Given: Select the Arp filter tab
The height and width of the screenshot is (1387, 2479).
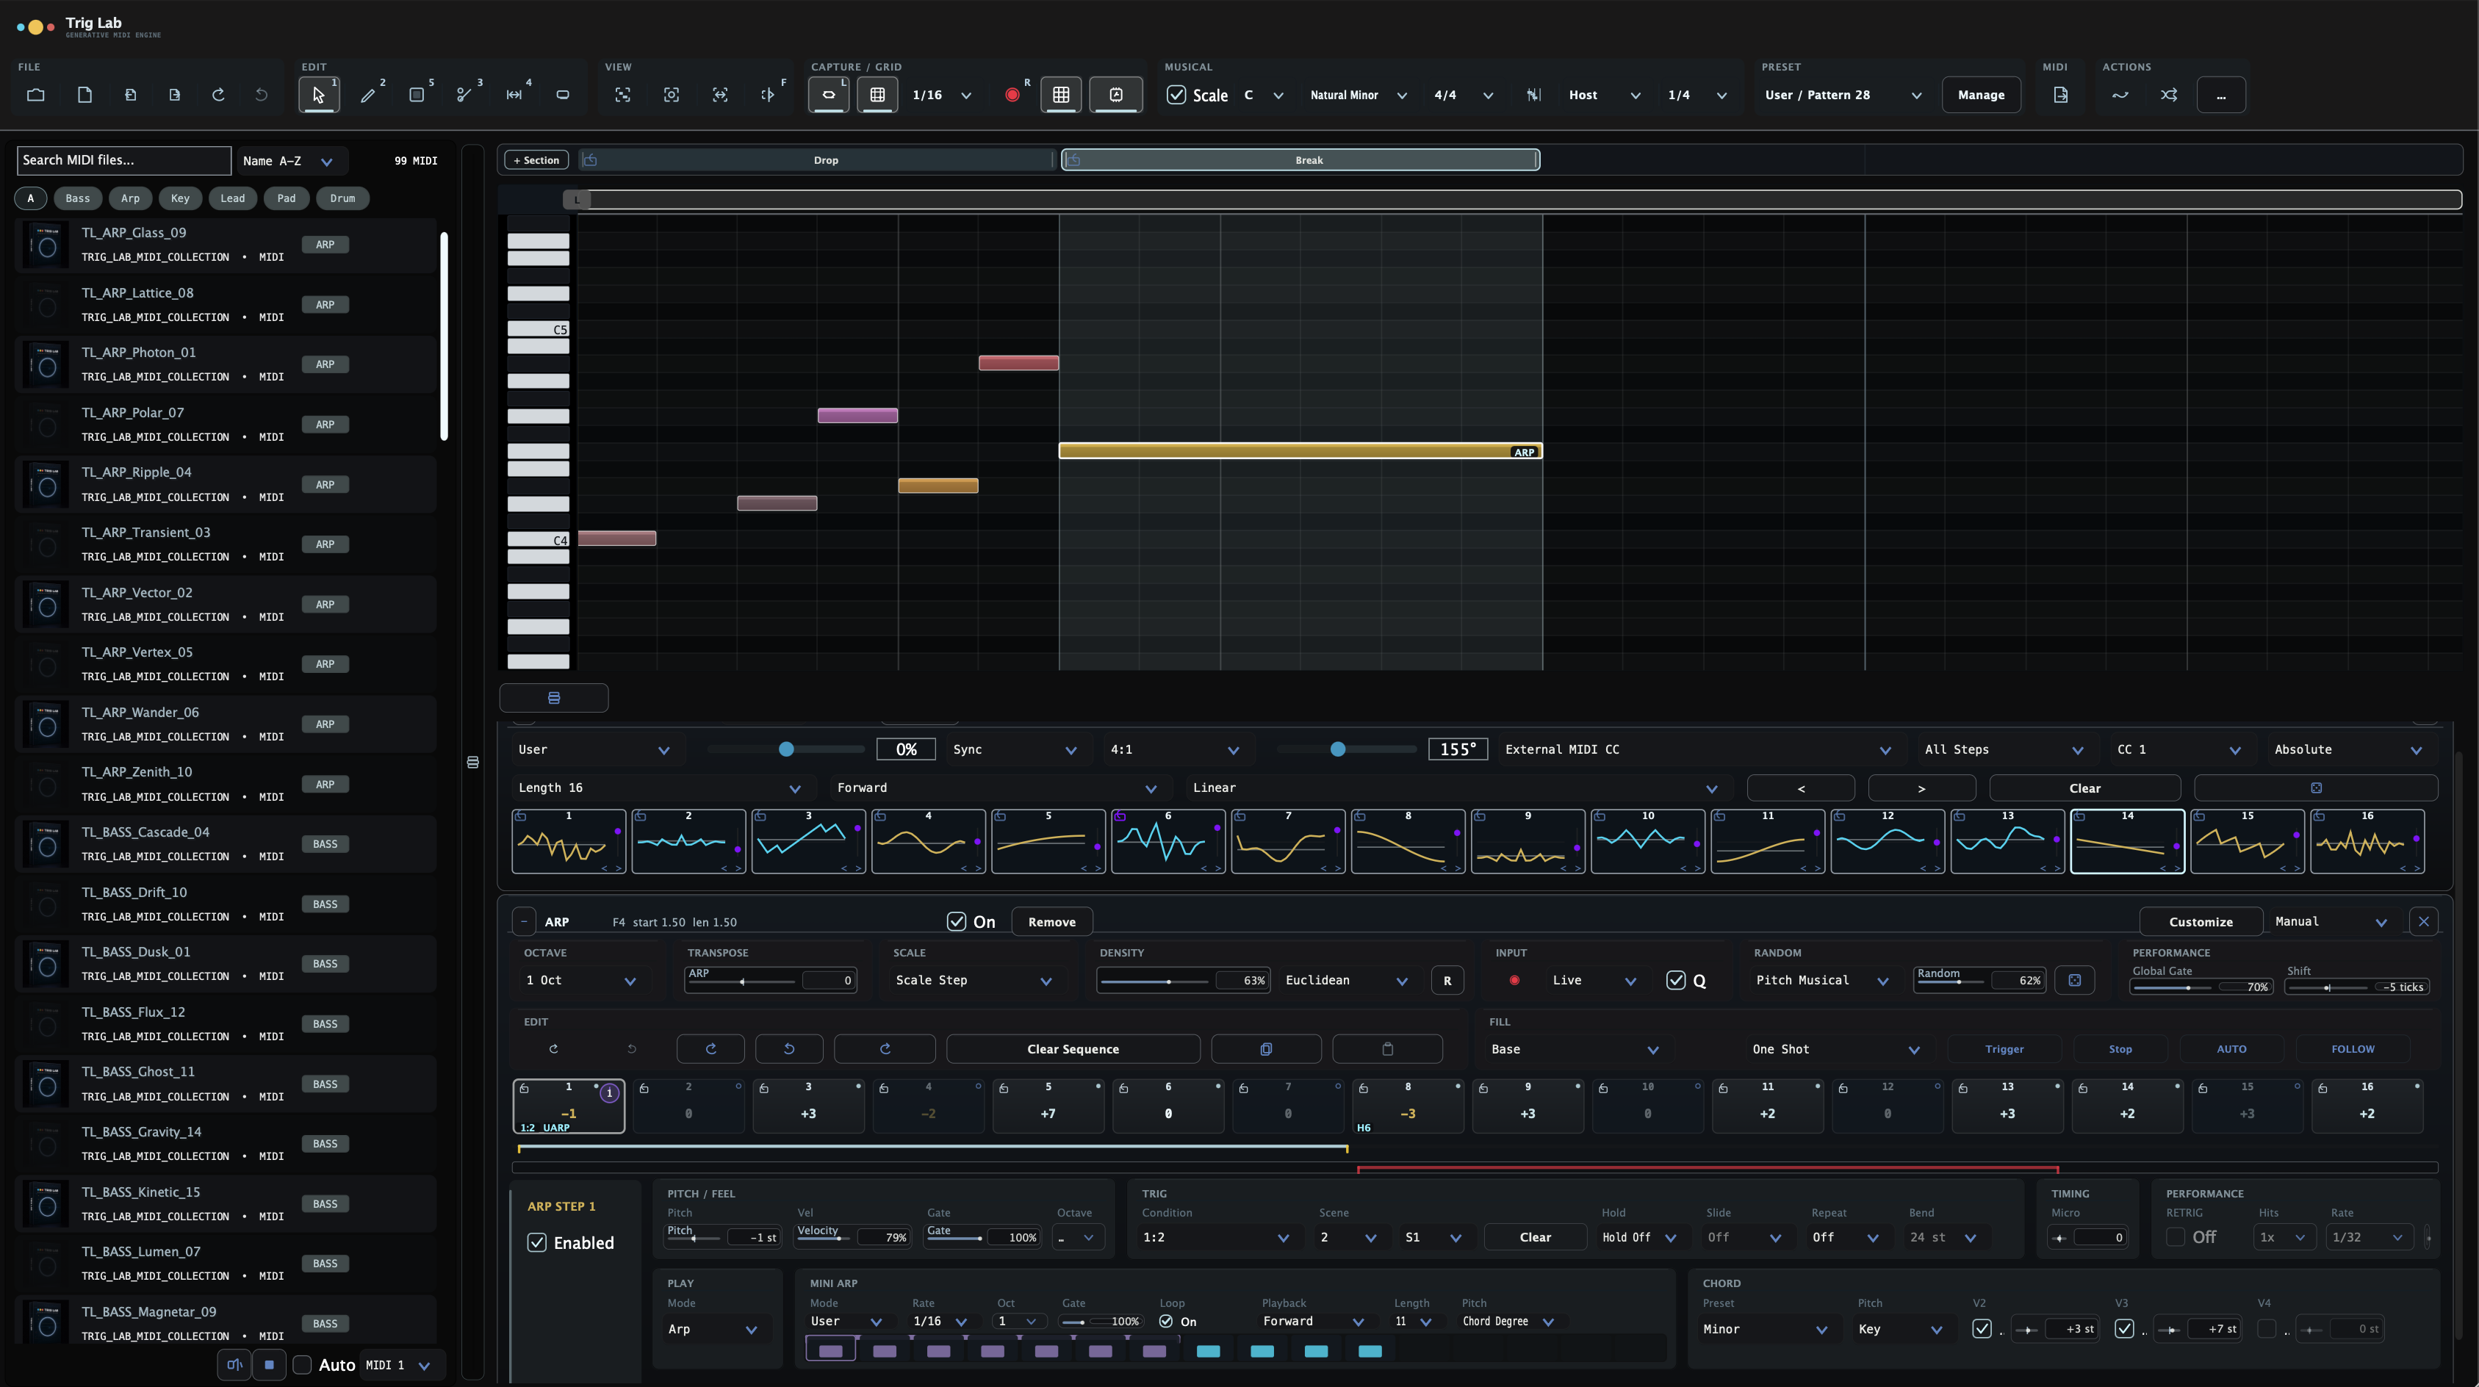Looking at the screenshot, I should click(130, 198).
